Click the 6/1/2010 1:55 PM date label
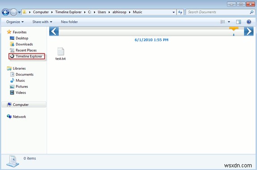 pyautogui.click(x=152, y=40)
